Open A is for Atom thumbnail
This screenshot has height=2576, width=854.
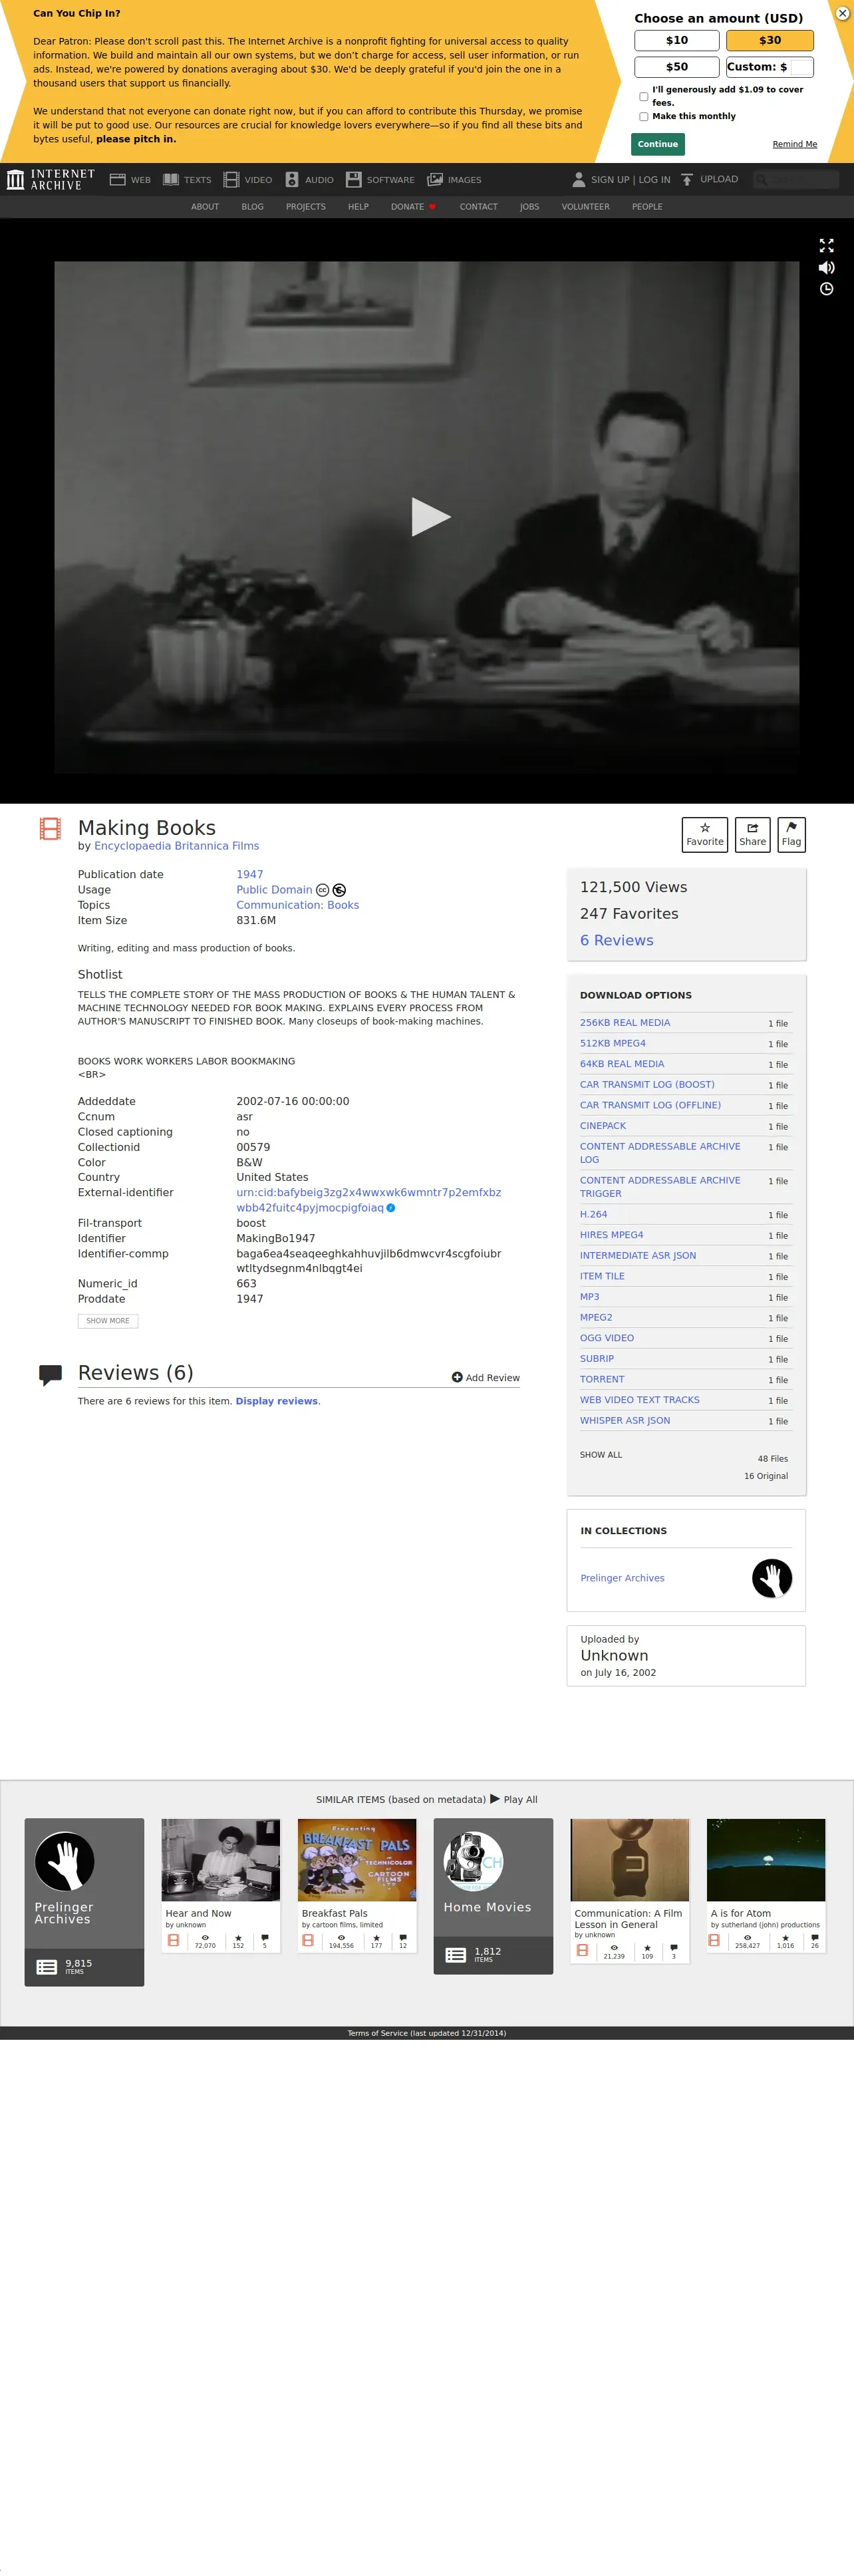coord(766,1860)
